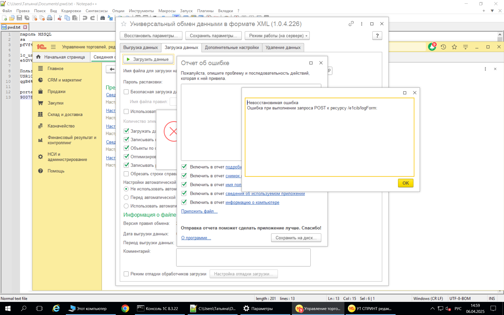Uncheck include 'сведения об используемом приложении'
504x315 pixels.
click(184, 193)
